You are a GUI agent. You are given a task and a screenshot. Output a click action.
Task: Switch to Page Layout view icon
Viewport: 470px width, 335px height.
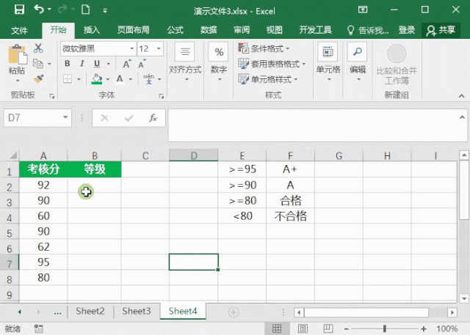302,328
